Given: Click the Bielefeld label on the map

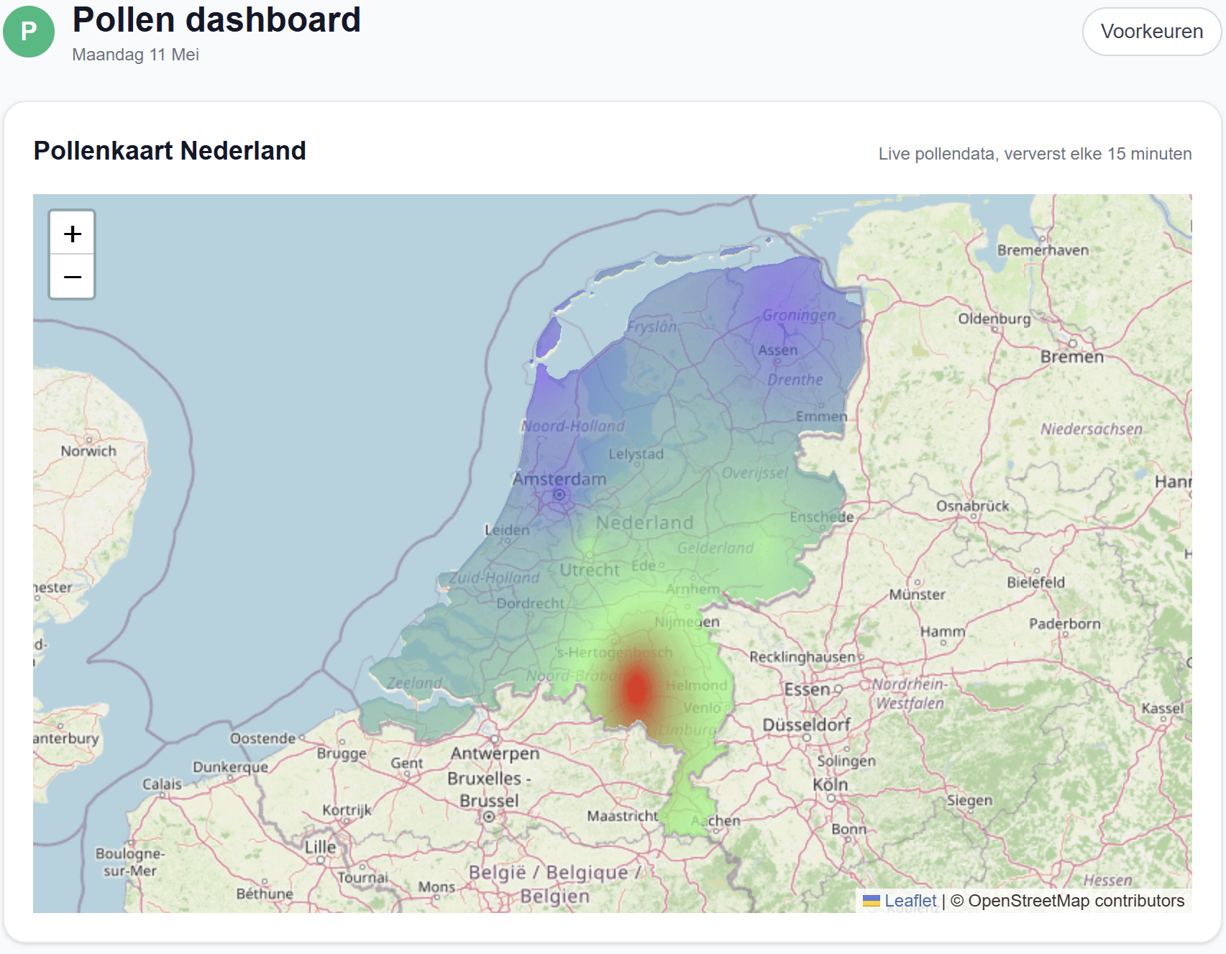Looking at the screenshot, I should click(x=1035, y=582).
